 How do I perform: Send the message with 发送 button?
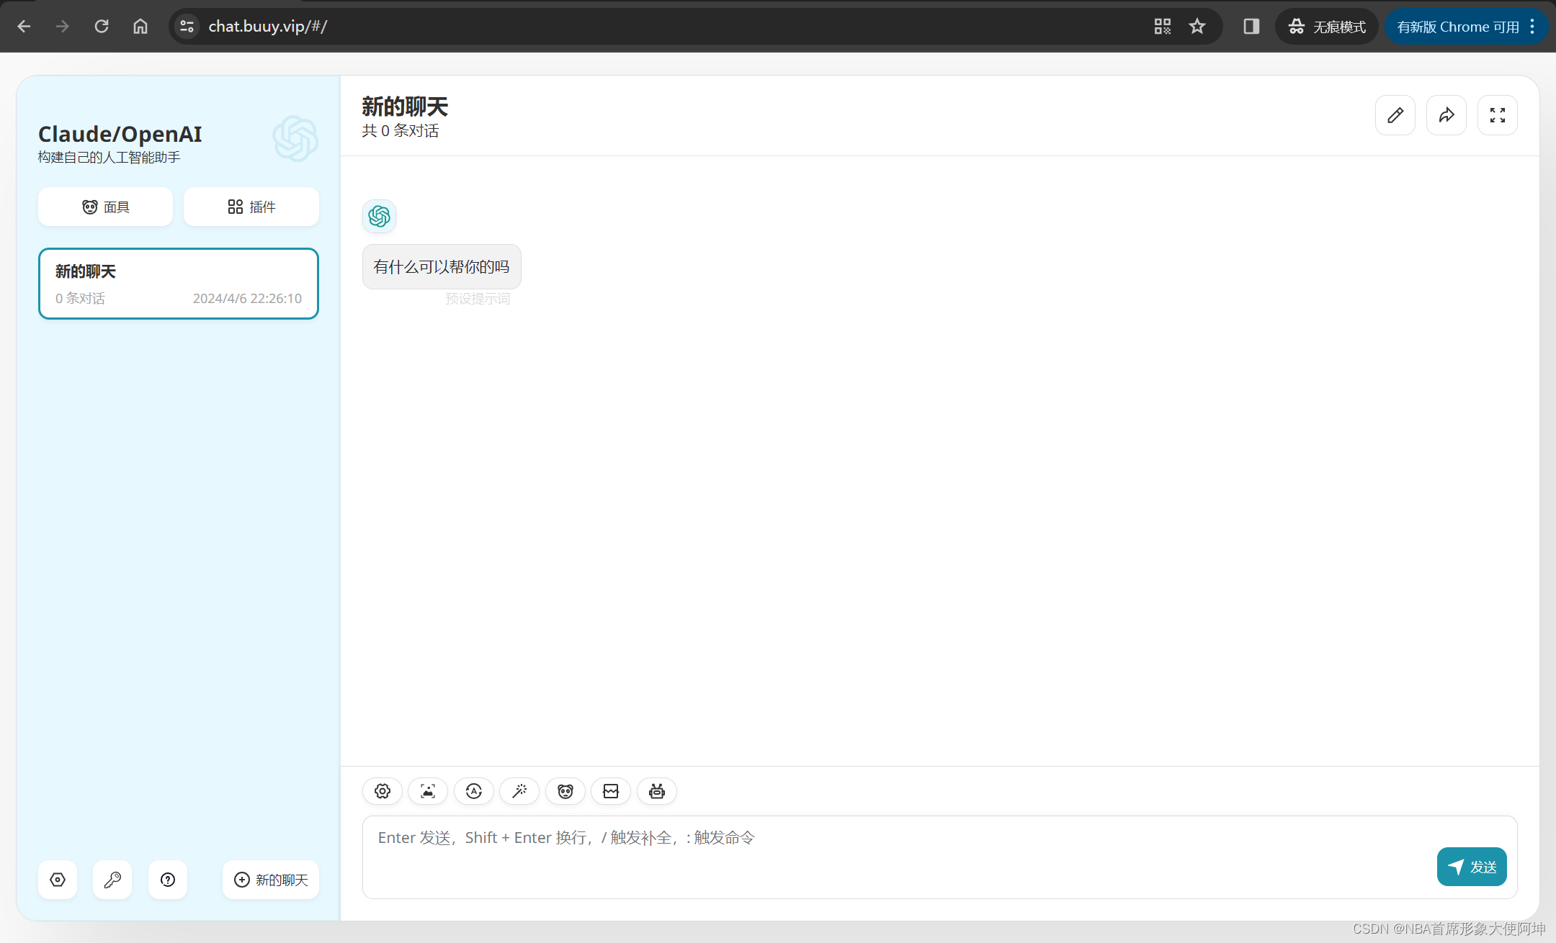[x=1472, y=867]
